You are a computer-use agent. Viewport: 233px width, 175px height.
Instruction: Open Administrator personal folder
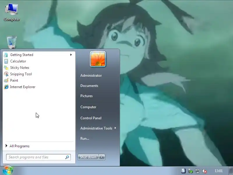(91, 76)
